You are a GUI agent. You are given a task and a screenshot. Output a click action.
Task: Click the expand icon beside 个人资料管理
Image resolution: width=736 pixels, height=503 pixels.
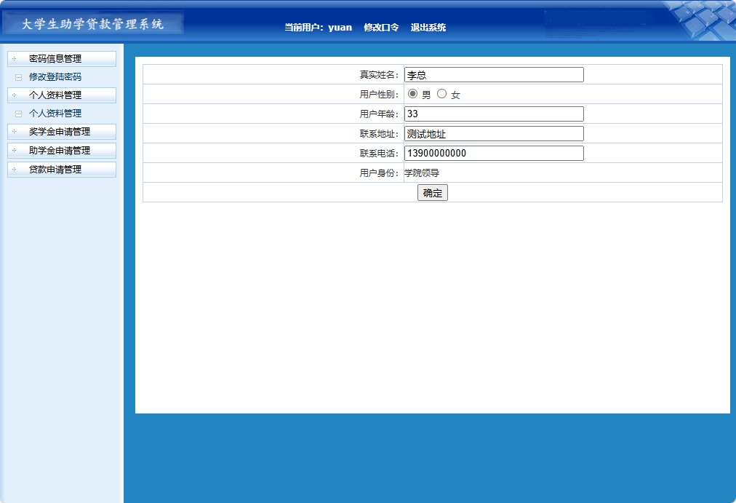pyautogui.click(x=16, y=95)
